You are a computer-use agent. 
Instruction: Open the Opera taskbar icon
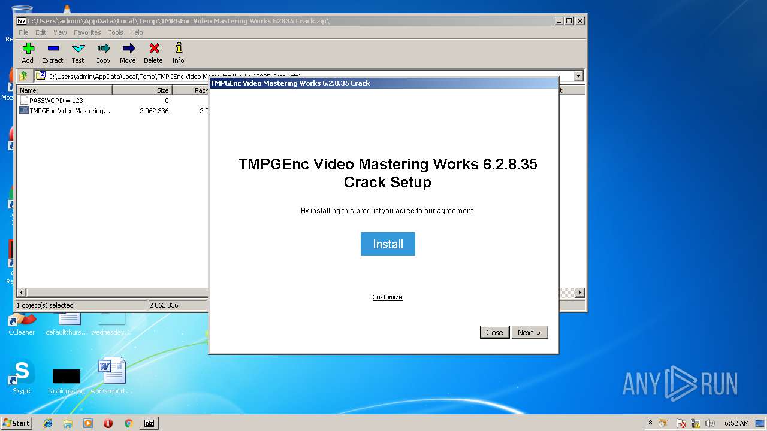point(108,423)
